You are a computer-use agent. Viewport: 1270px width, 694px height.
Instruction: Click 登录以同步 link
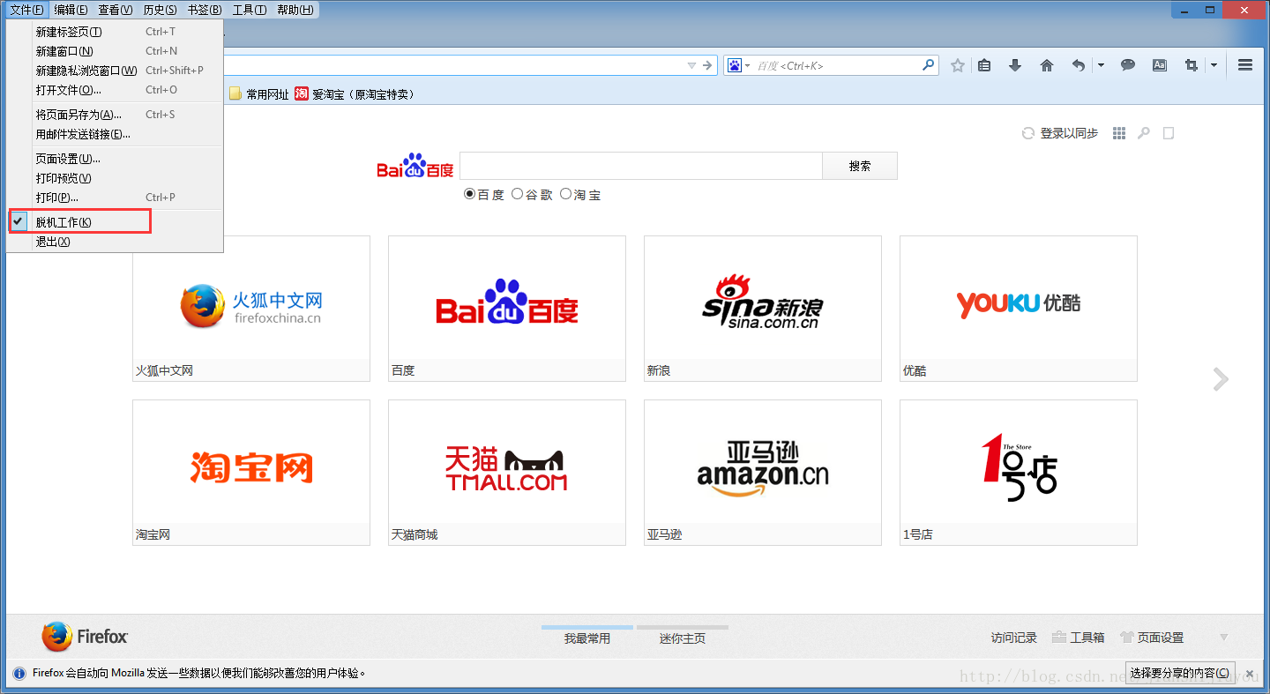pos(1069,133)
